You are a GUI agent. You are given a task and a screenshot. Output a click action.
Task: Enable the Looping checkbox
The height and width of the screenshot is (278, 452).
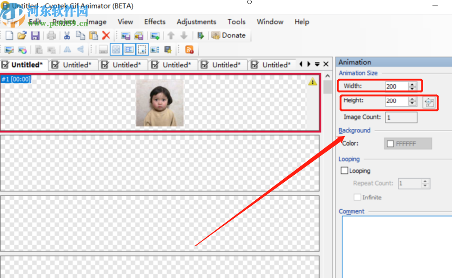click(344, 171)
